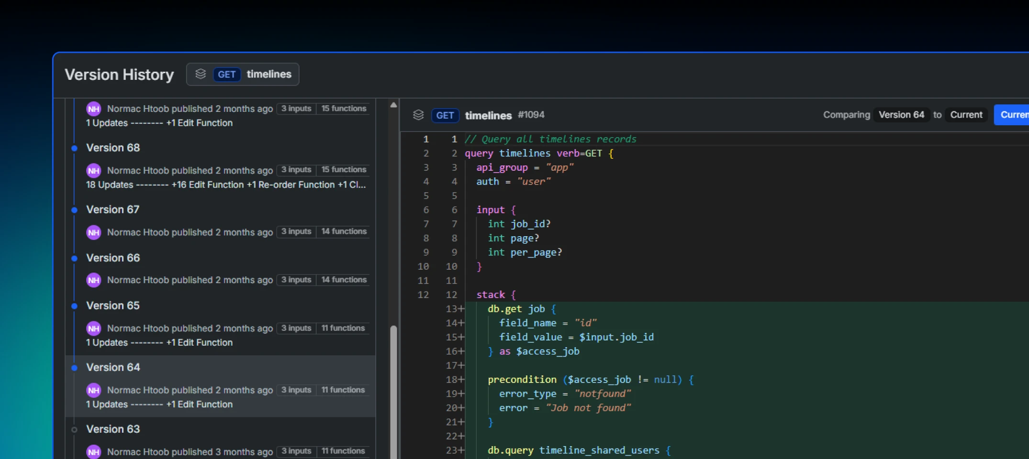Screen dimensions: 1029x459
Task: Click the line 'db.query timeline_shared_users {'
Action: click(x=579, y=450)
